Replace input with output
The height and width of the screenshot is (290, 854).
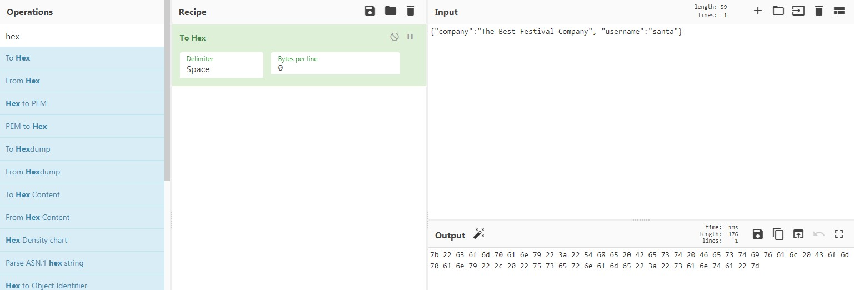coord(798,234)
